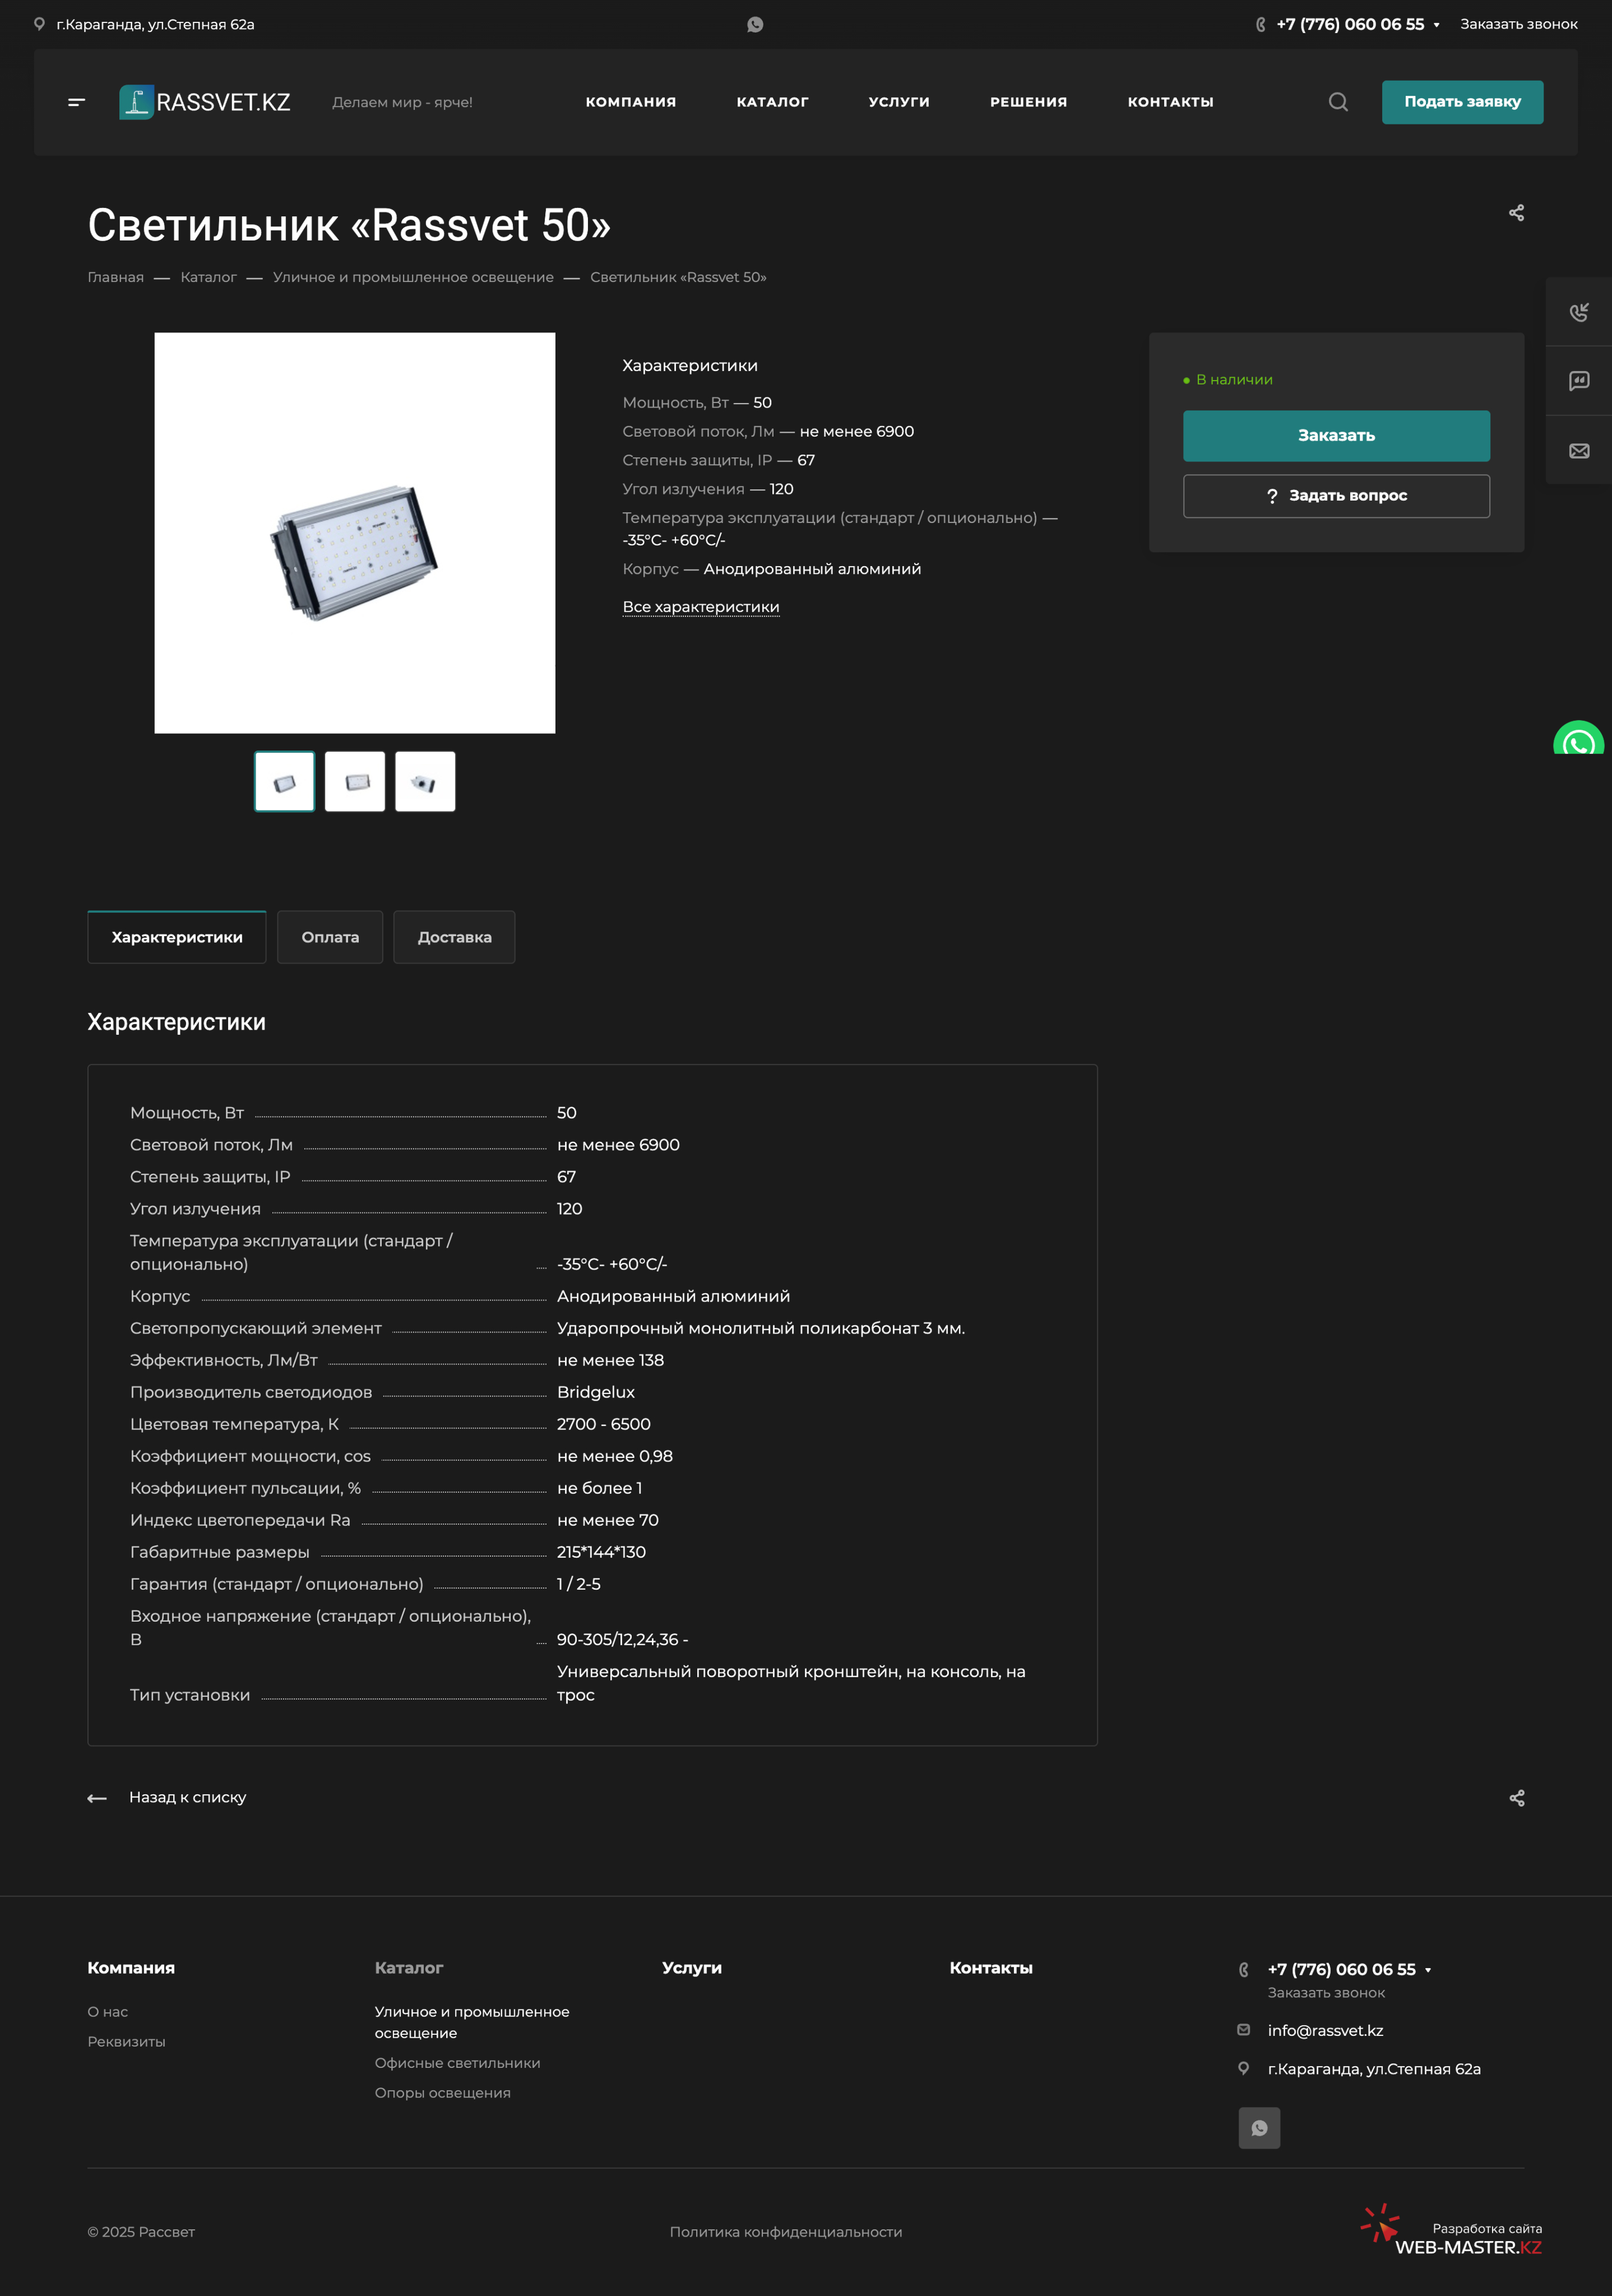Image resolution: width=1612 pixels, height=2296 pixels.
Task: Click the Заказать button
Action: coord(1336,436)
